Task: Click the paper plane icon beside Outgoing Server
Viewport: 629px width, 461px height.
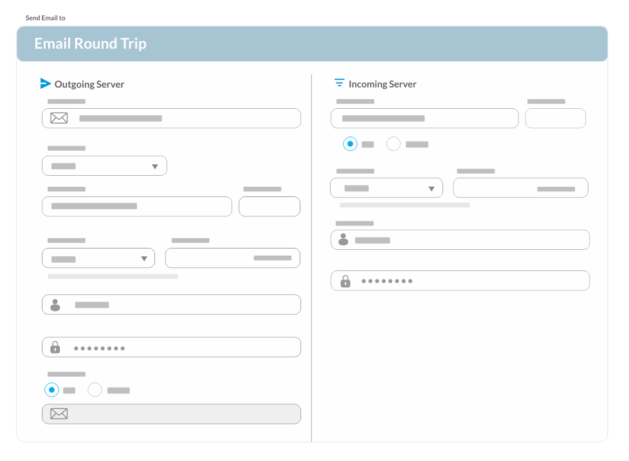Action: pos(45,83)
